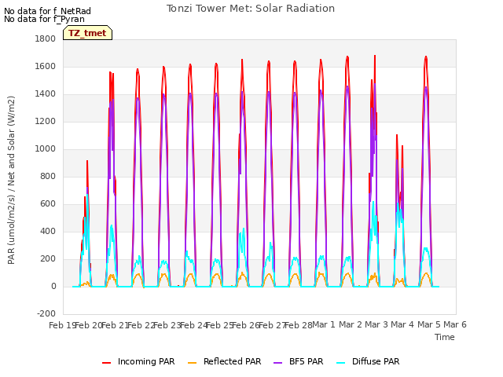Click the cyan Diffuse PAR legend swatch
503x377 pixels.
341,362
